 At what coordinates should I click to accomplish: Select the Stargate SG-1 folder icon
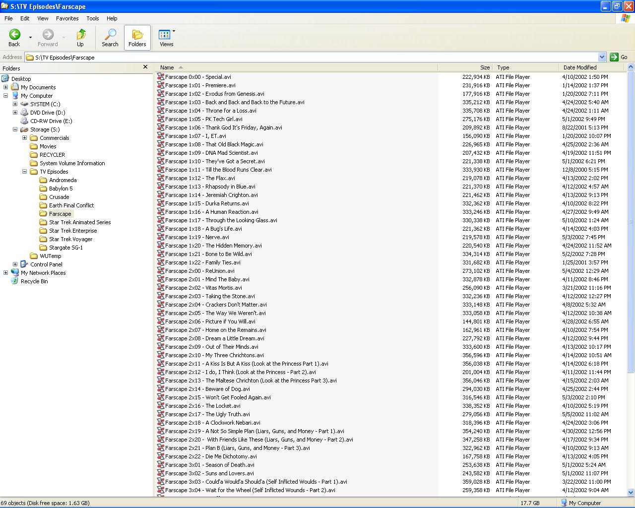43,248
